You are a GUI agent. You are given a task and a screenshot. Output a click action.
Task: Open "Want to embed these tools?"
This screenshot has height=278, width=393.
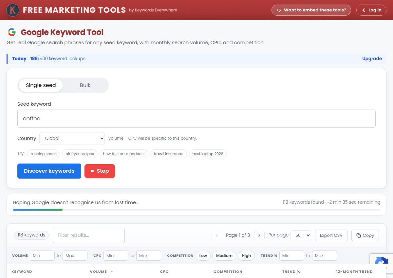click(x=311, y=10)
